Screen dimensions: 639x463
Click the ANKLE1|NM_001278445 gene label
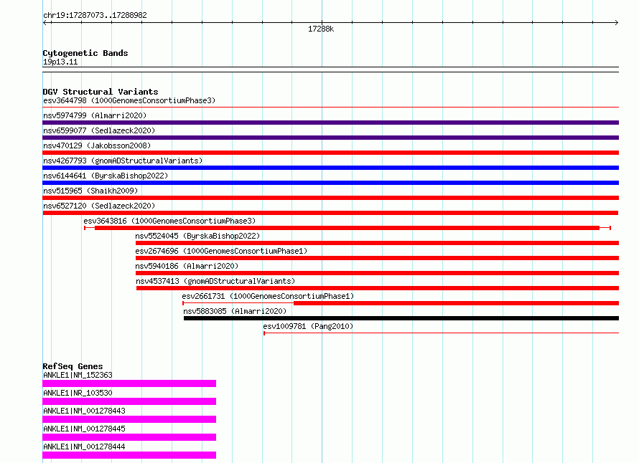[x=84, y=429]
